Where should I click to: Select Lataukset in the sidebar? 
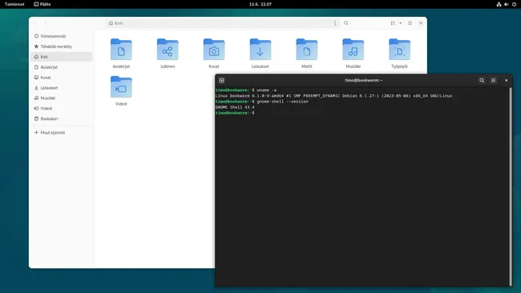pos(62,87)
